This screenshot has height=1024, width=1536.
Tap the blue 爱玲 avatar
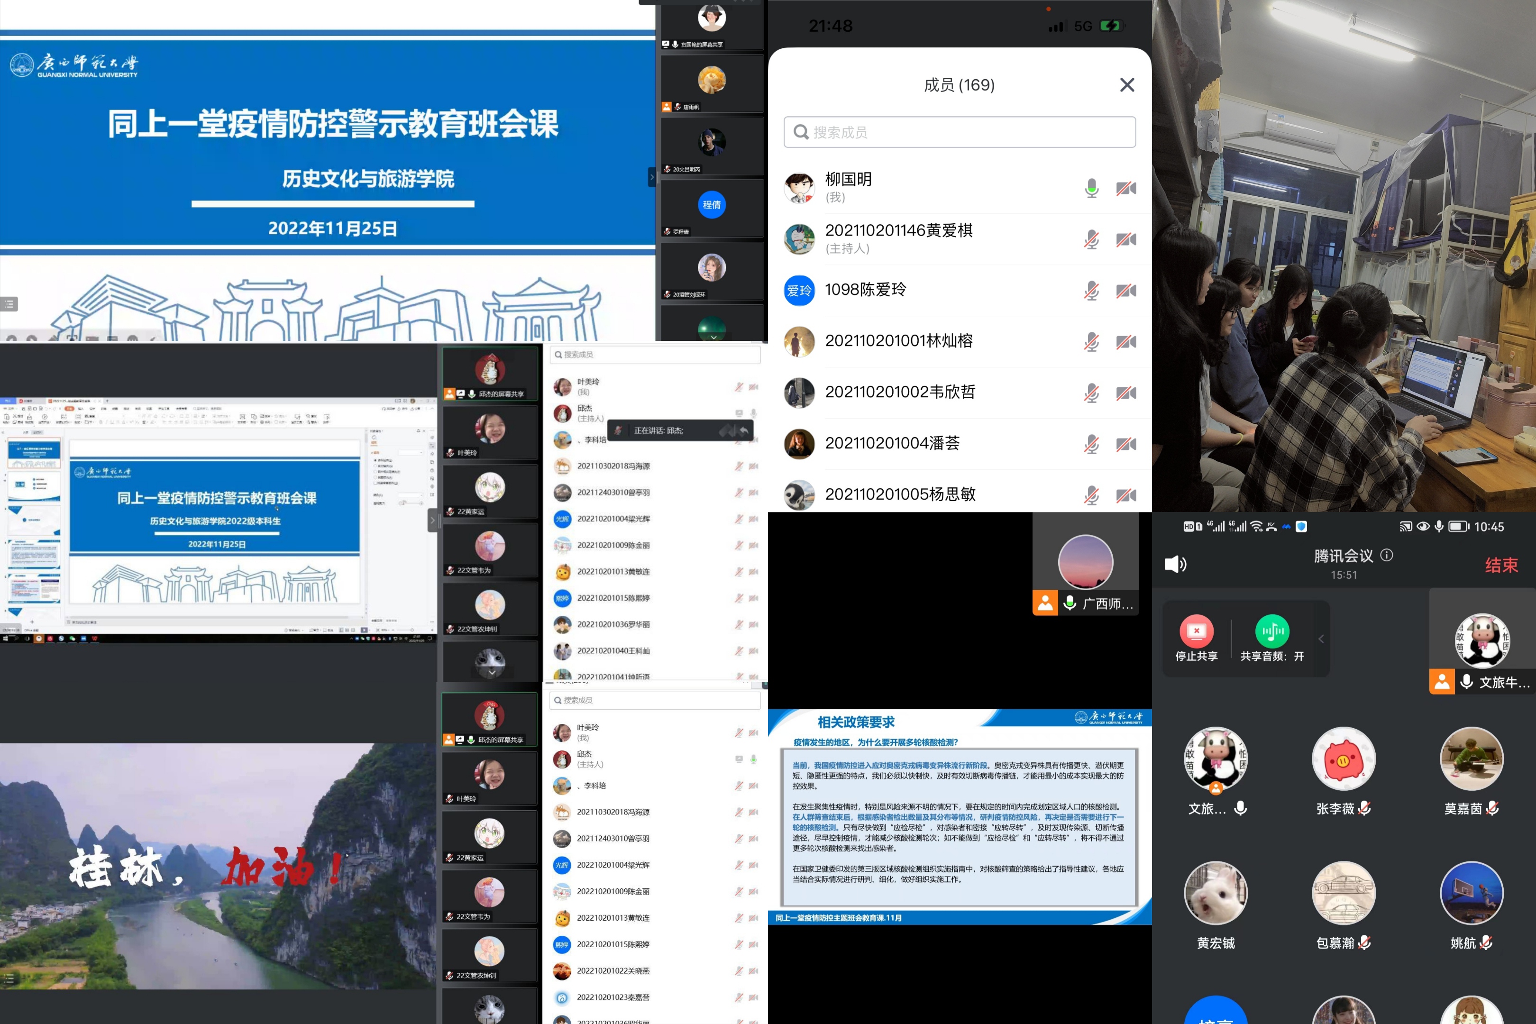[799, 291]
